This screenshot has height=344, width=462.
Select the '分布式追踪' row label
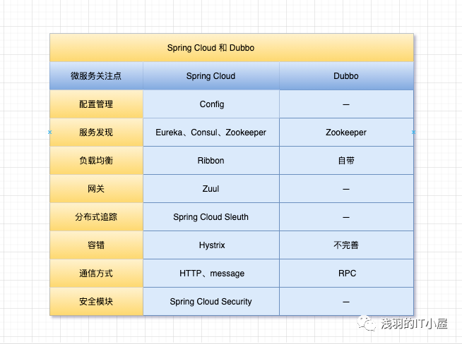click(x=96, y=217)
